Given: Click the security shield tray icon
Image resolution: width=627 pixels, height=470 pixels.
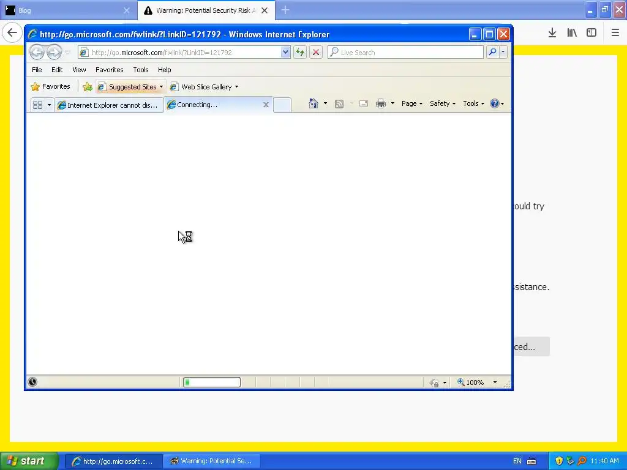Looking at the screenshot, I should click(x=559, y=461).
